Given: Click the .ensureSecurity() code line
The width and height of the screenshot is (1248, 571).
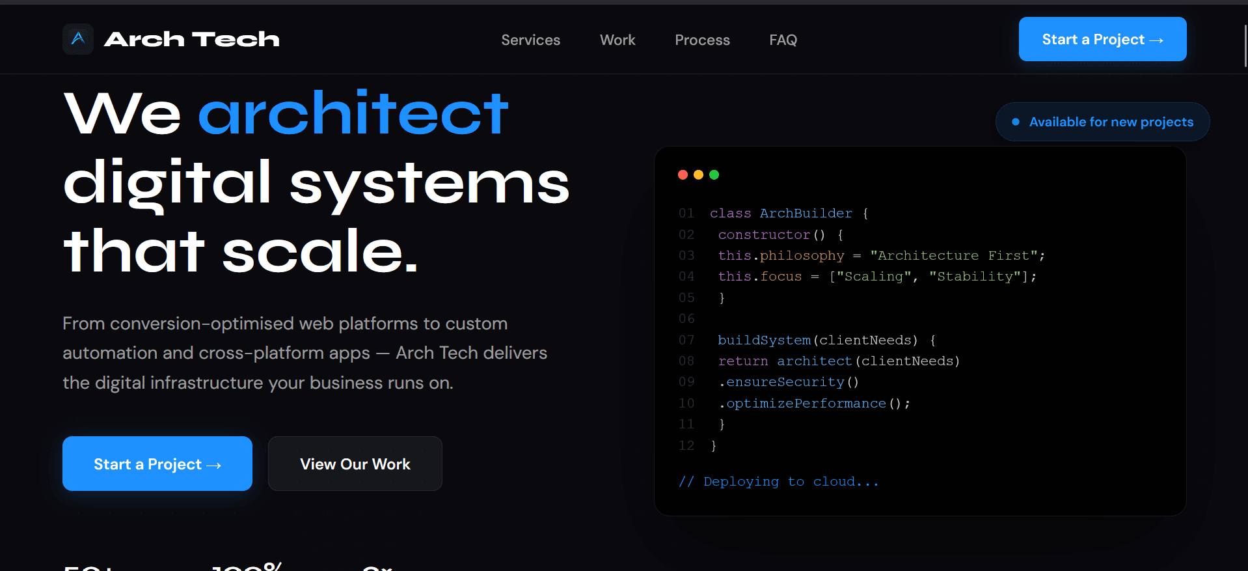Looking at the screenshot, I should (x=788, y=382).
